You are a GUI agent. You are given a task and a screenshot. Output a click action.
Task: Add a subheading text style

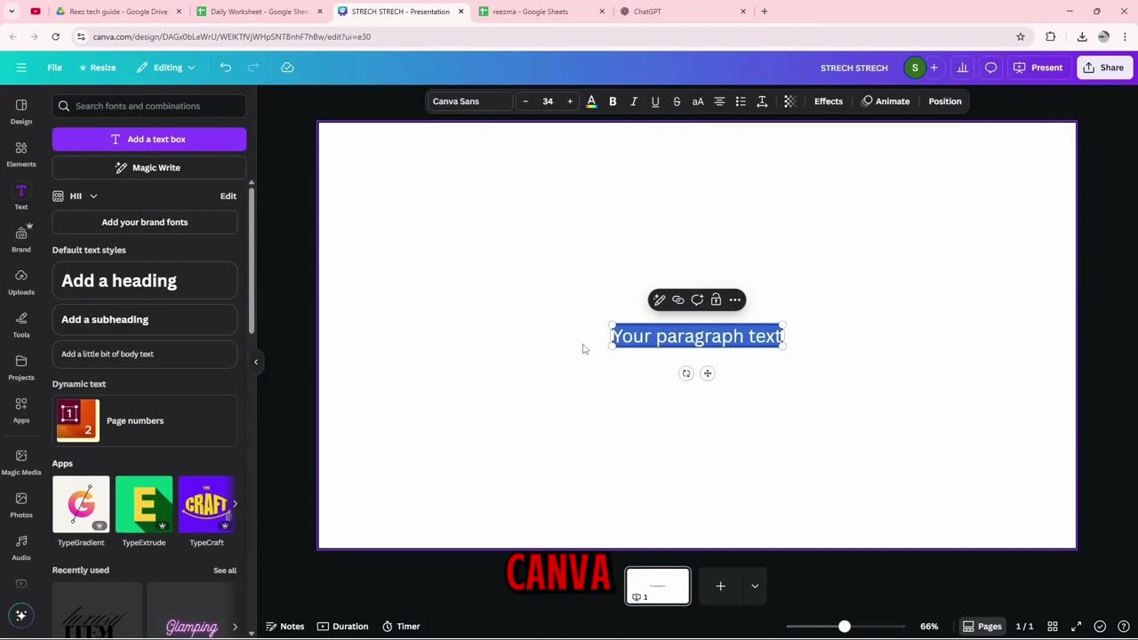point(145,319)
